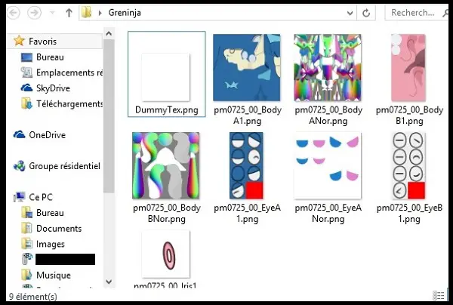This screenshot has width=453, height=305.
Task: Click the navigation pane scrollbar thumb
Action: pyautogui.click(x=109, y=116)
